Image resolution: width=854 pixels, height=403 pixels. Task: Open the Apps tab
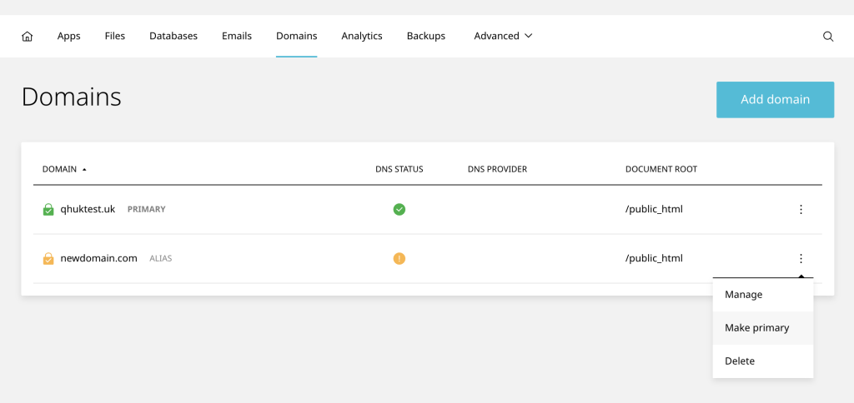pos(68,36)
